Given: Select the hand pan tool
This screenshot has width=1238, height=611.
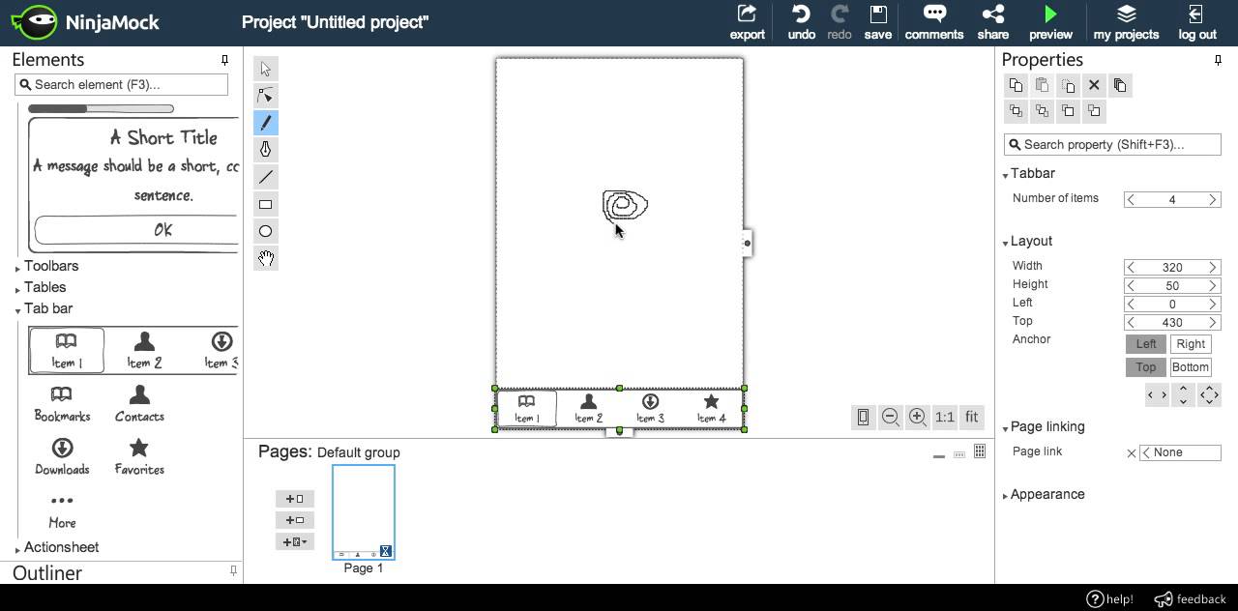Looking at the screenshot, I should [x=266, y=258].
